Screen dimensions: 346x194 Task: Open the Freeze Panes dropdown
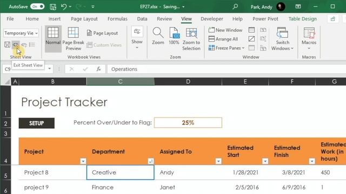pos(227,48)
